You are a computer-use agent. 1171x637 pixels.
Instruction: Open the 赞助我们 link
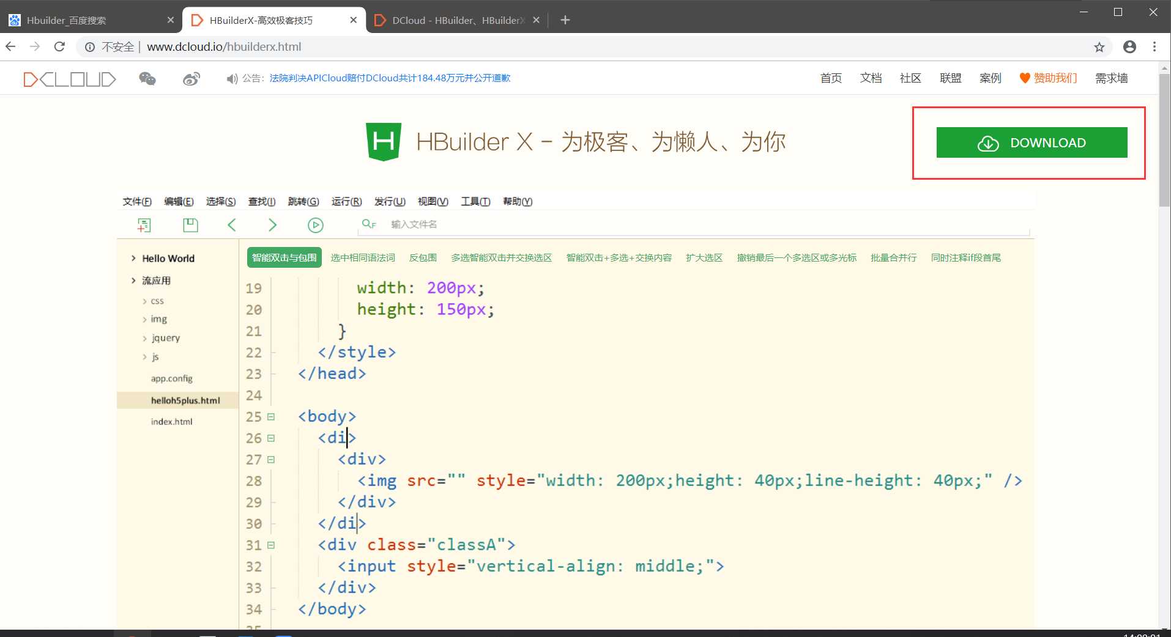pos(1048,78)
